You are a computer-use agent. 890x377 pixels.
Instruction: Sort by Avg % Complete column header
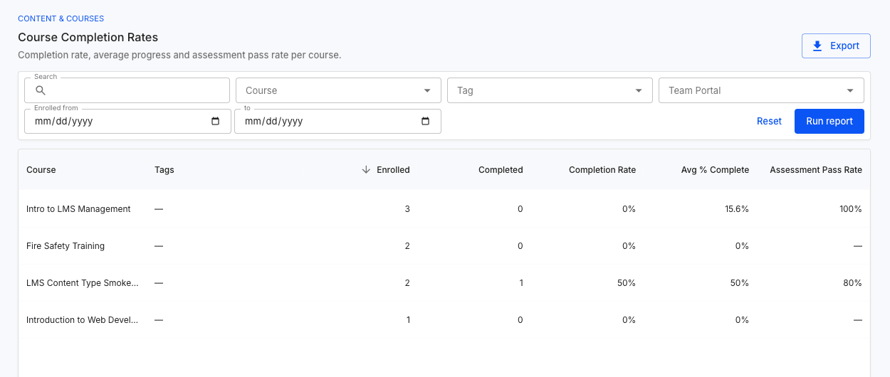point(715,169)
